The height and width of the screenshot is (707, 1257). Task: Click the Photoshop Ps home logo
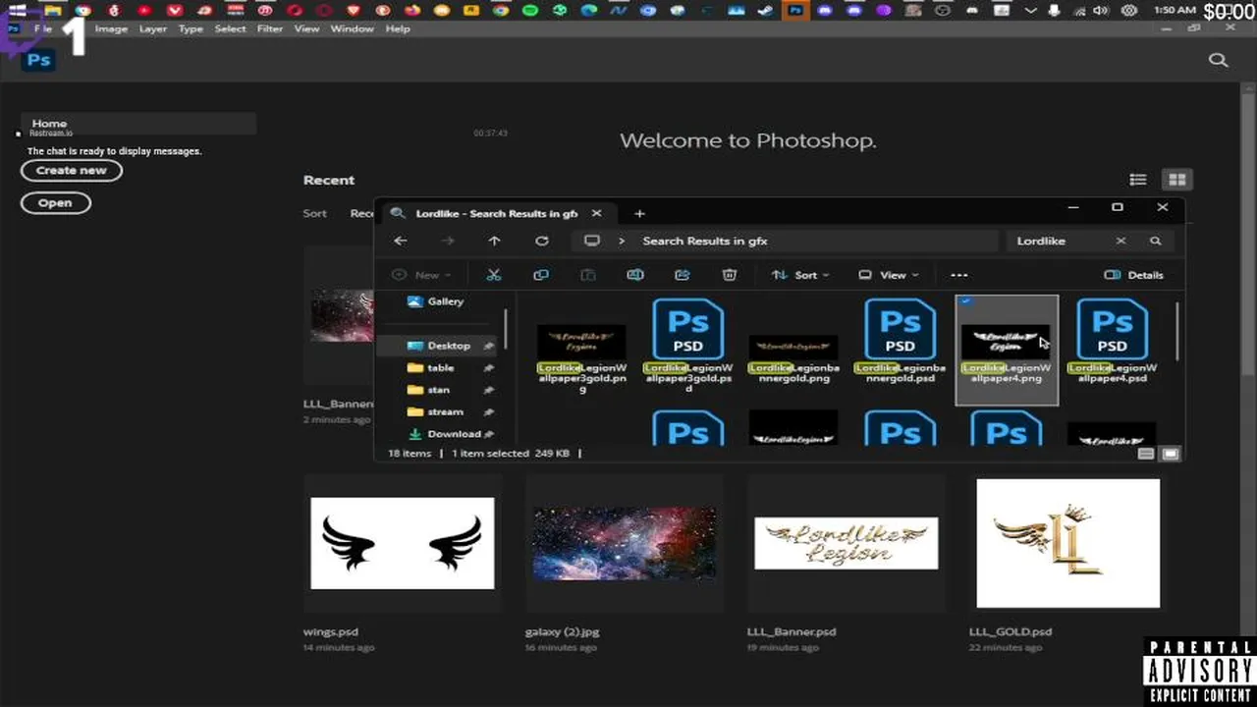pyautogui.click(x=38, y=60)
